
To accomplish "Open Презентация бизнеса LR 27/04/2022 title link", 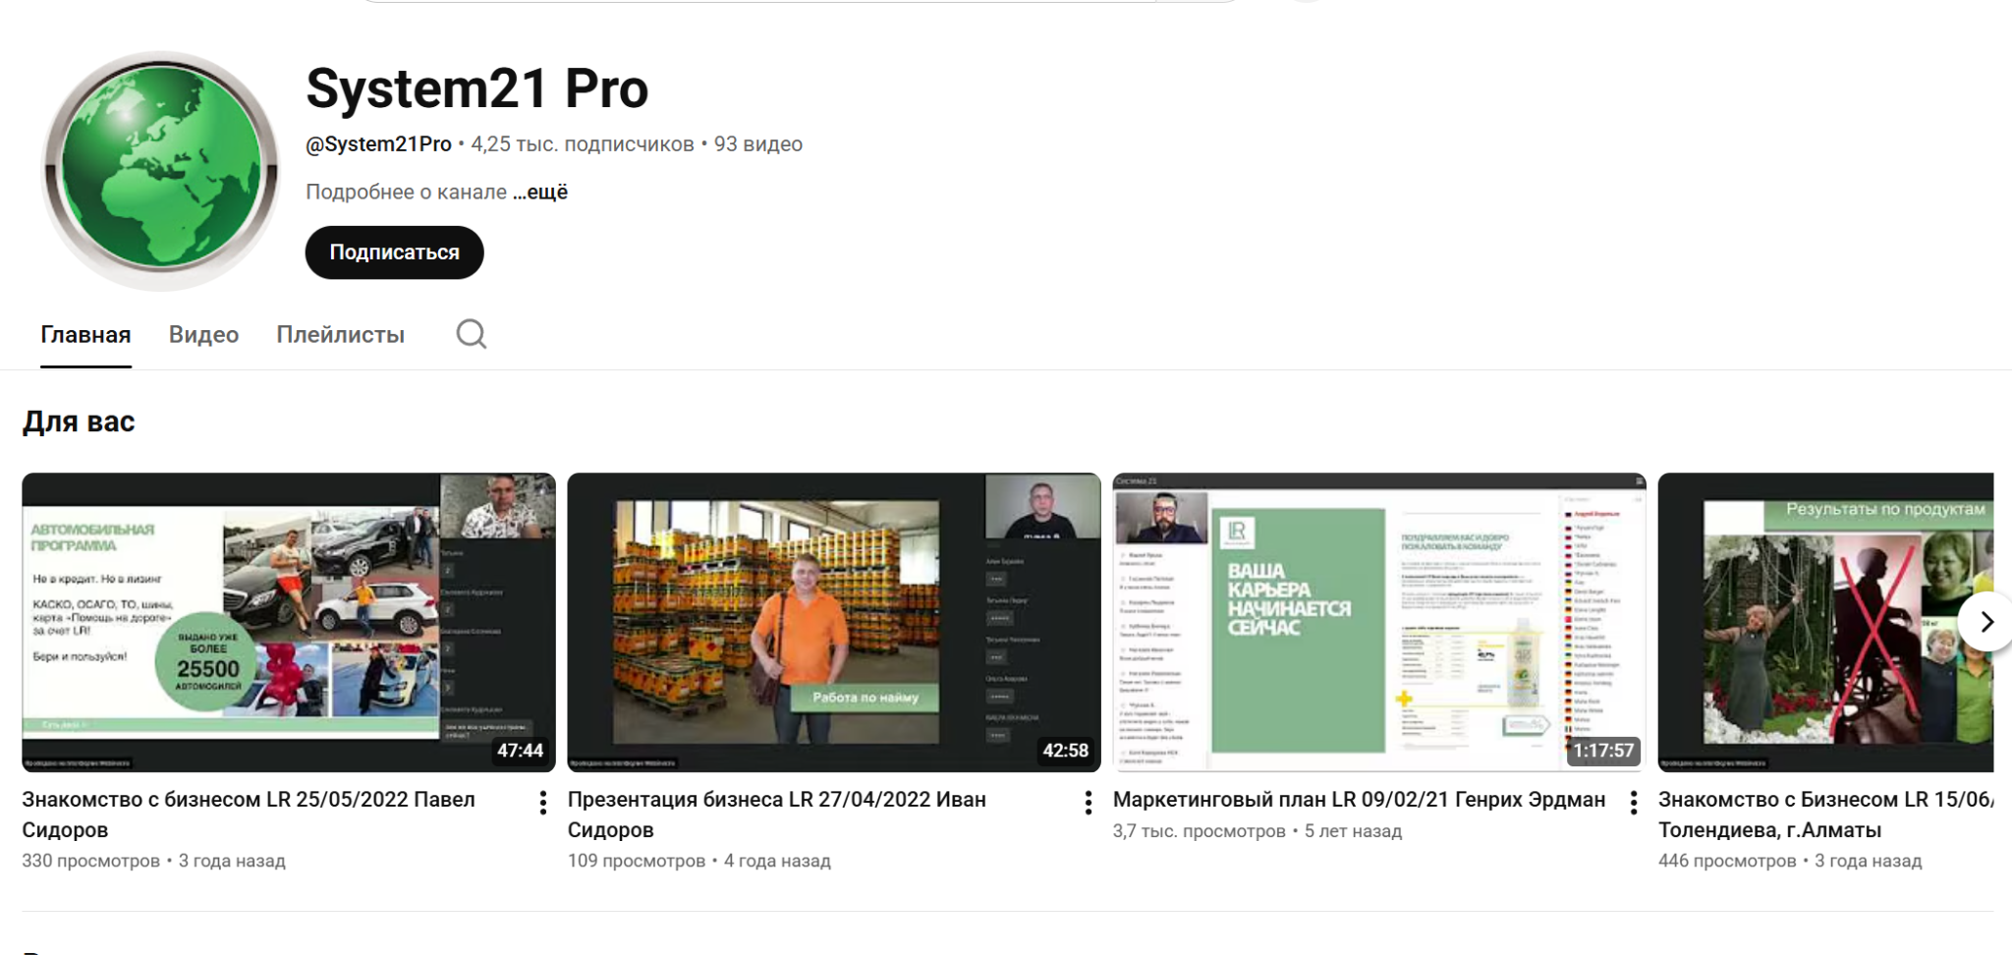I will [777, 815].
